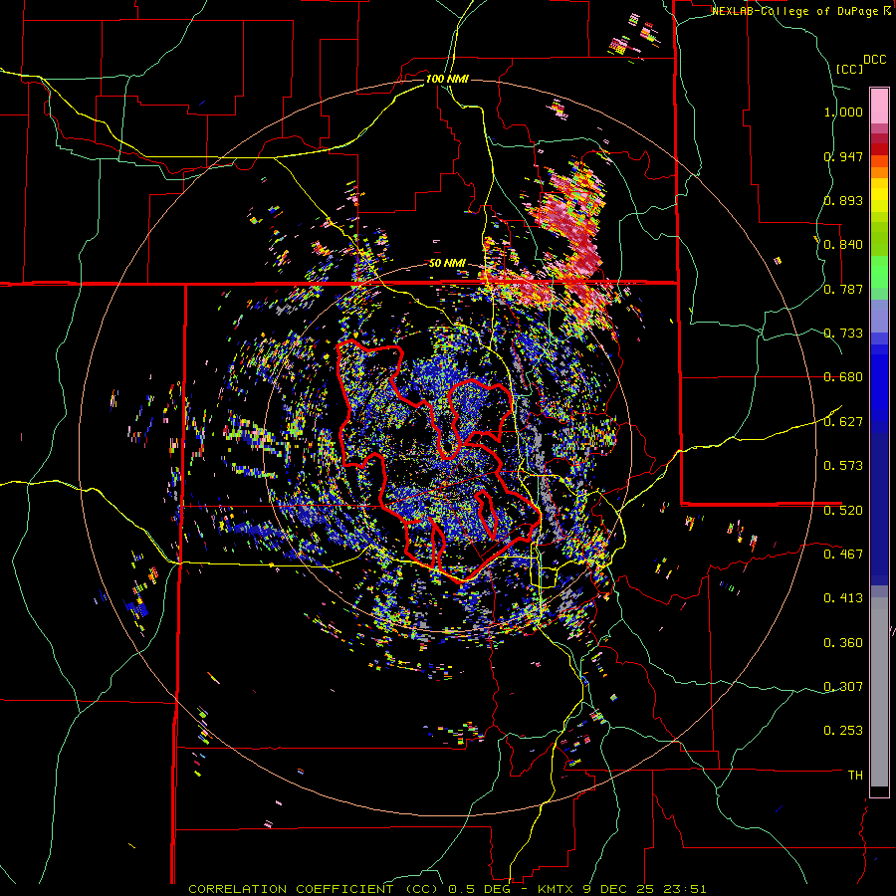This screenshot has width=896, height=896.
Task: Select the 0.840 legend value
Action: click(843, 245)
